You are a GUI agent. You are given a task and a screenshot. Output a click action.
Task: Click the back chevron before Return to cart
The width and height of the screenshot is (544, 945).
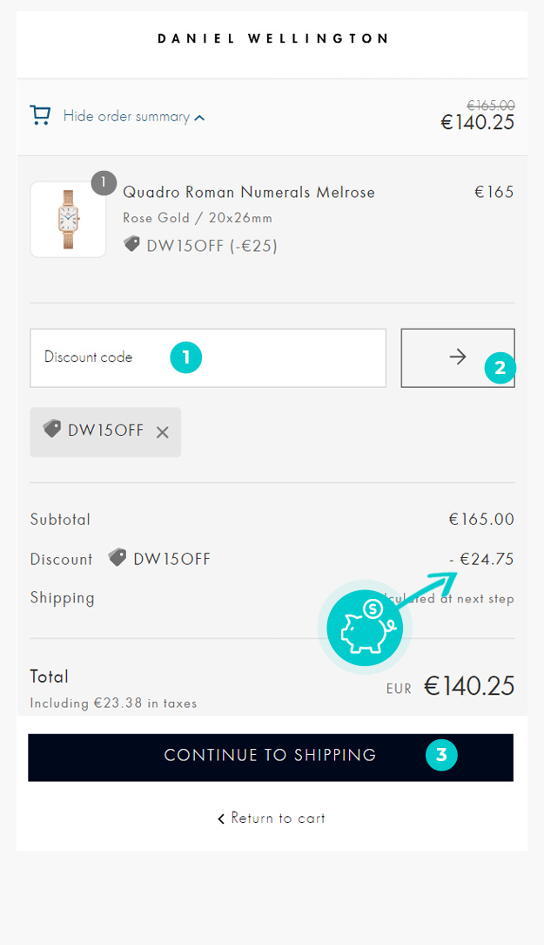221,819
